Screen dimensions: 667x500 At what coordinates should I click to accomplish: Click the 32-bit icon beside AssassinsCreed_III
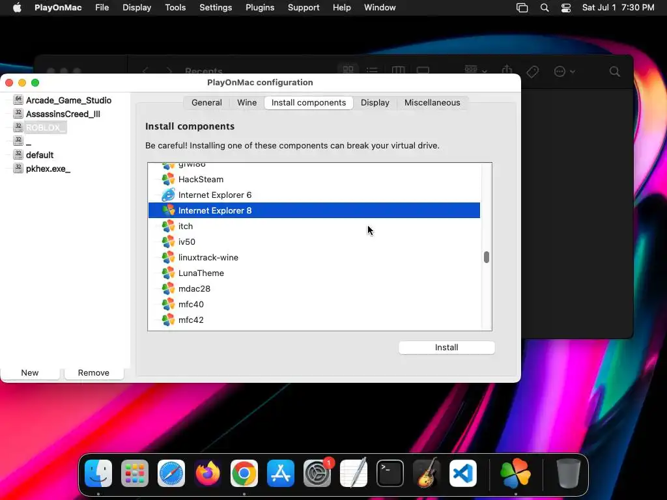[x=18, y=113]
